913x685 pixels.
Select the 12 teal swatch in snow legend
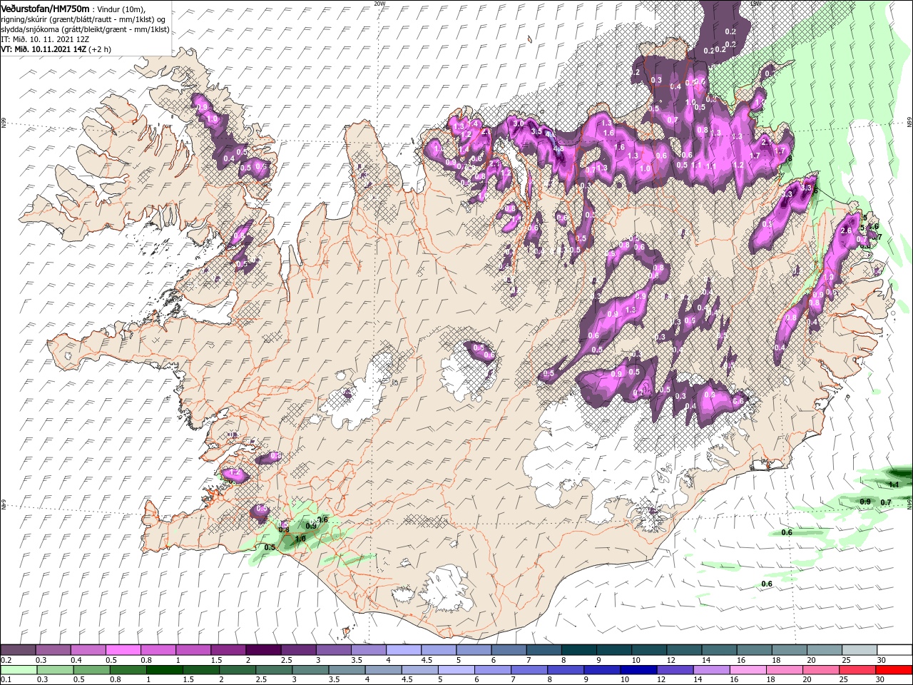click(683, 650)
